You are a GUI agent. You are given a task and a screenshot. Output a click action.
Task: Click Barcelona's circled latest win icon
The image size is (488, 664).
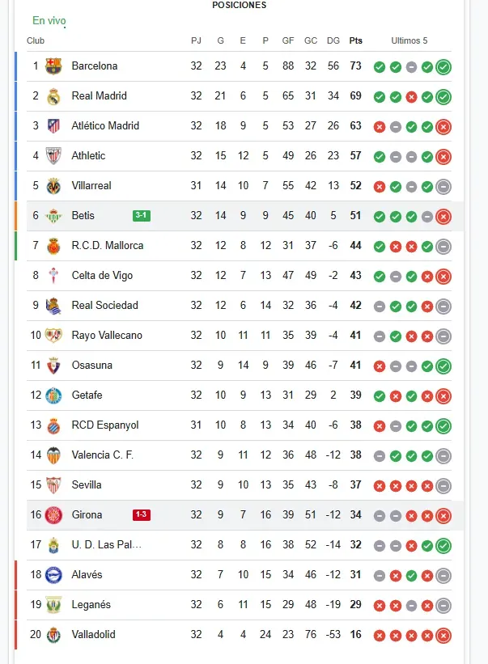click(x=443, y=67)
